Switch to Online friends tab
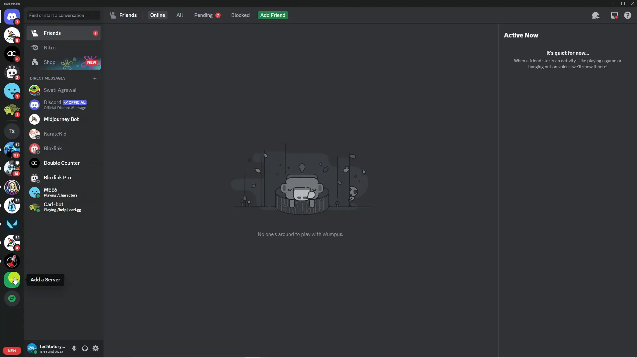The height and width of the screenshot is (358, 637). tap(157, 15)
